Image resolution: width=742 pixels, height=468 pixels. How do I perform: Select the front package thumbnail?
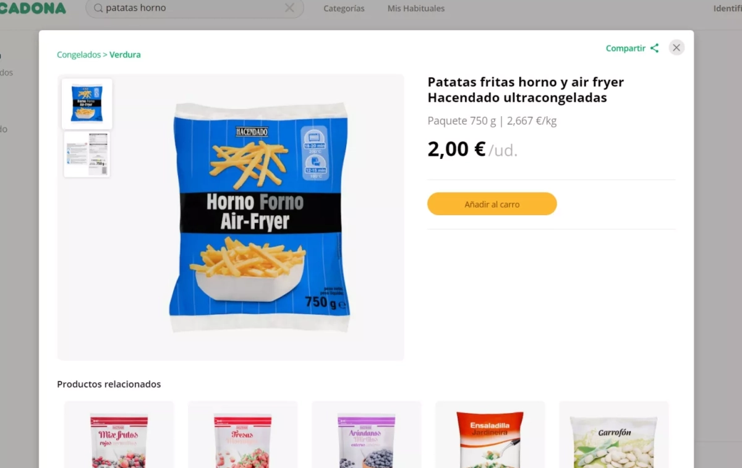[87, 104]
